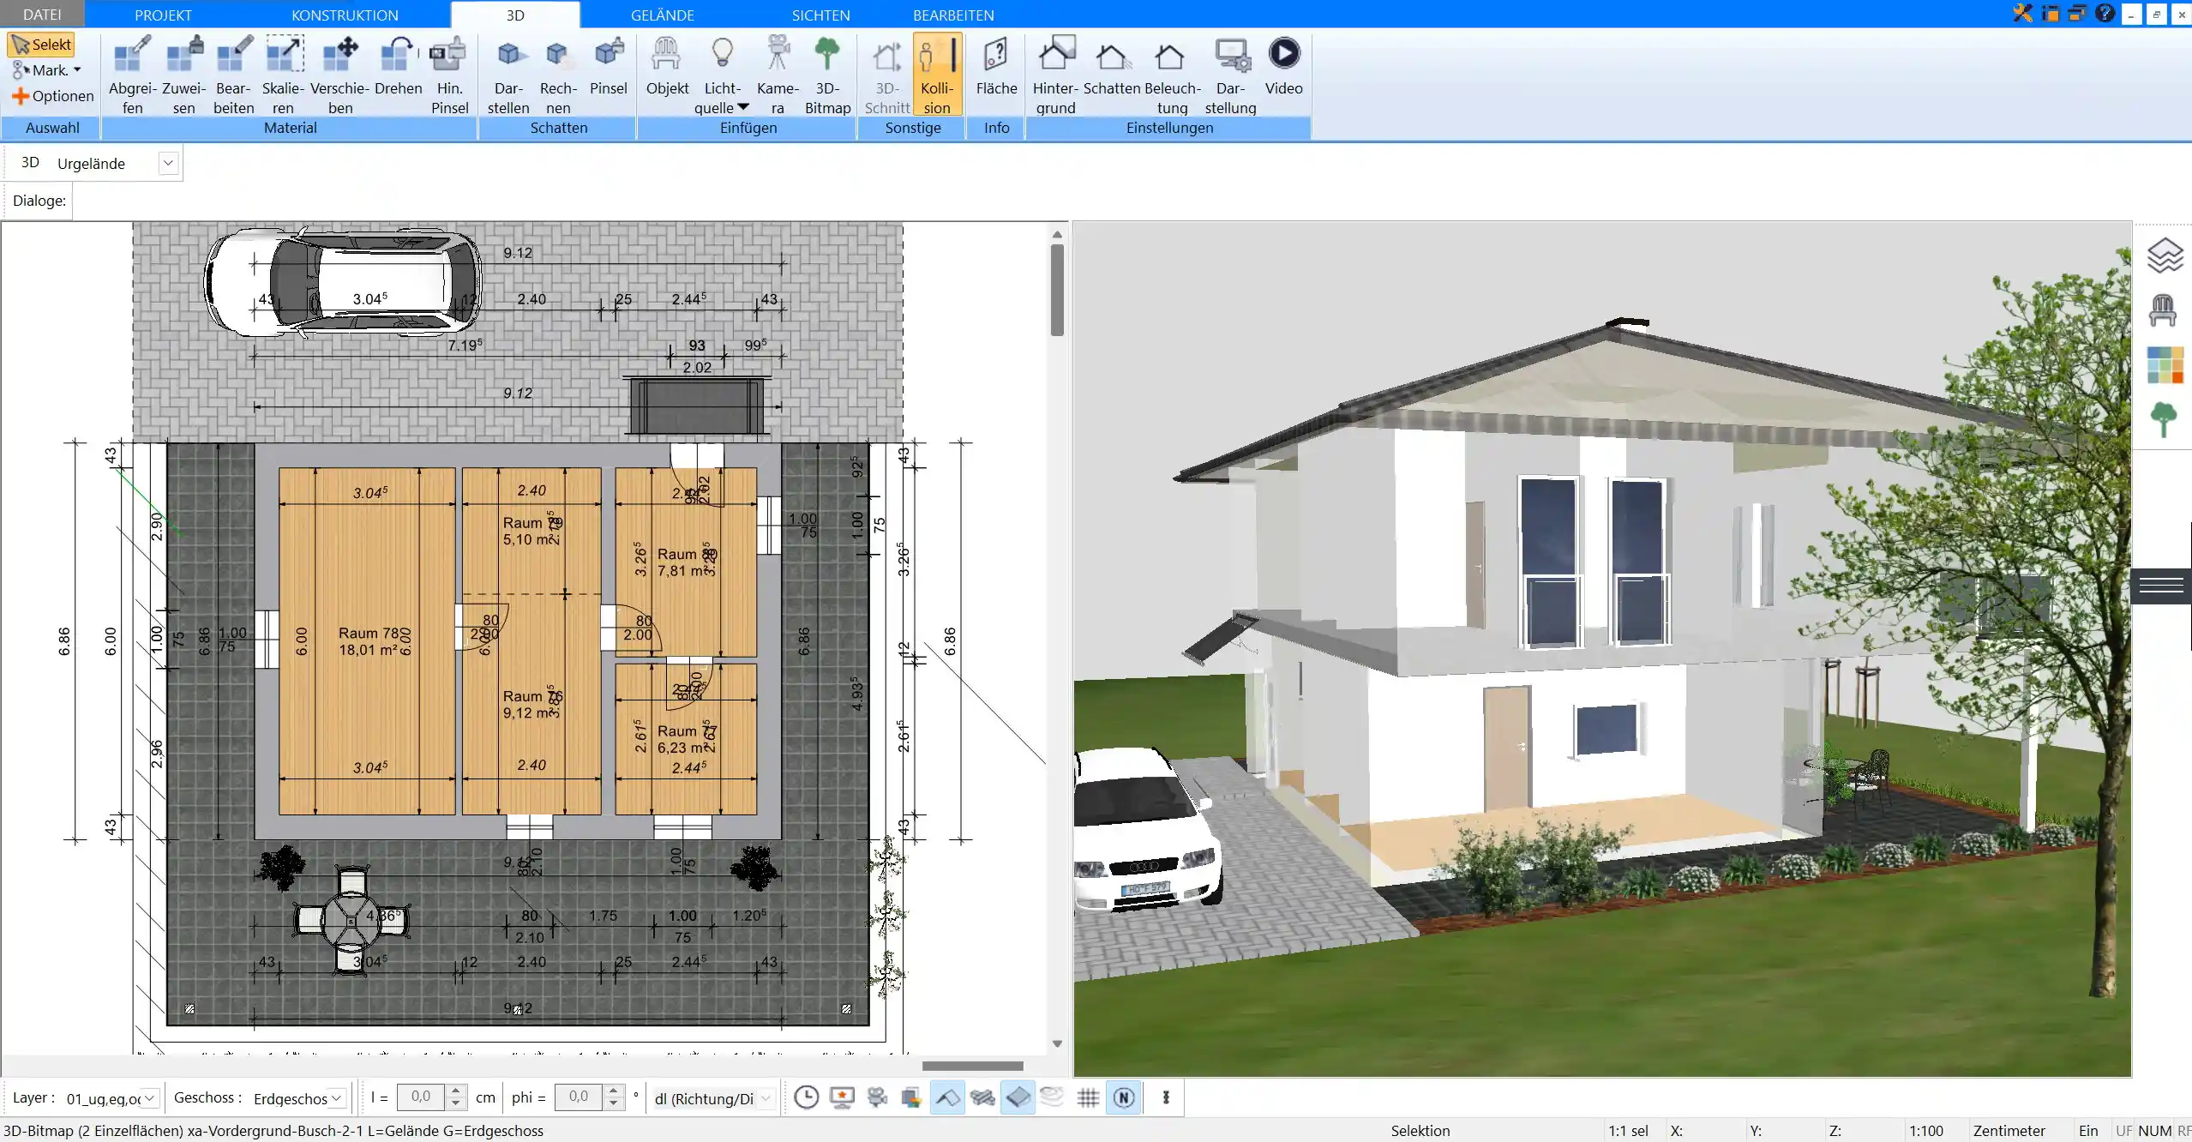The height and width of the screenshot is (1142, 2192).
Task: Open the DATEI menu
Action: (x=42, y=15)
